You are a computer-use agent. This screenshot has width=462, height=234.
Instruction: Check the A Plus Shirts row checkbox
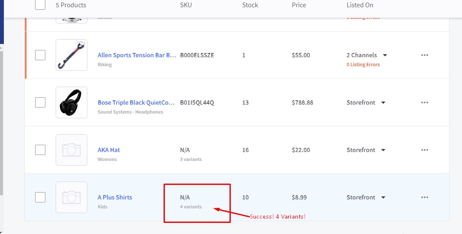coord(40,197)
